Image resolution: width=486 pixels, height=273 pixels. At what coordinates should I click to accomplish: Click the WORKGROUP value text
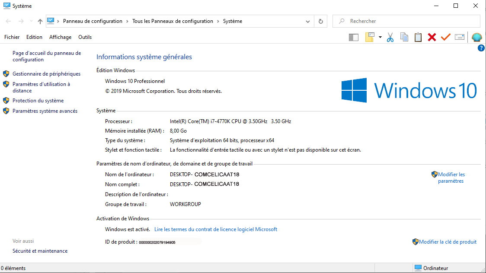pyautogui.click(x=185, y=204)
